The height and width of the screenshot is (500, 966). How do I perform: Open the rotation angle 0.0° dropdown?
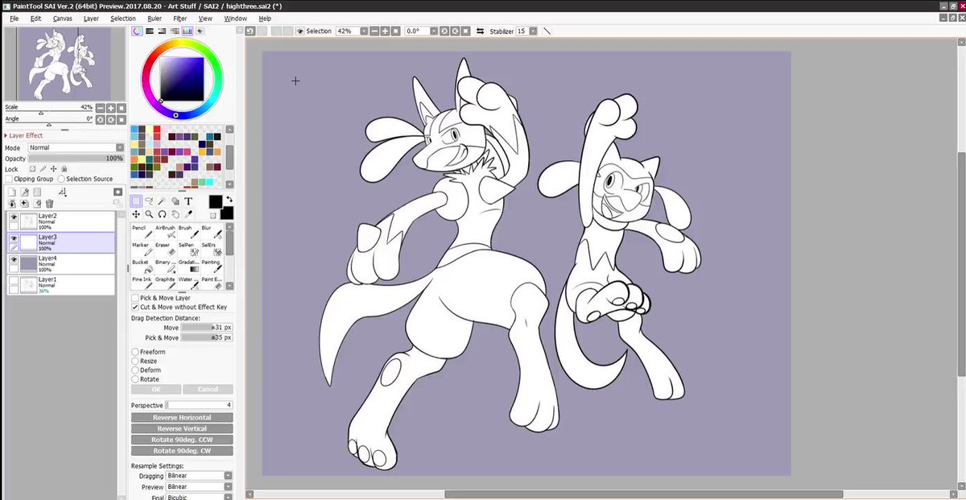[x=434, y=31]
